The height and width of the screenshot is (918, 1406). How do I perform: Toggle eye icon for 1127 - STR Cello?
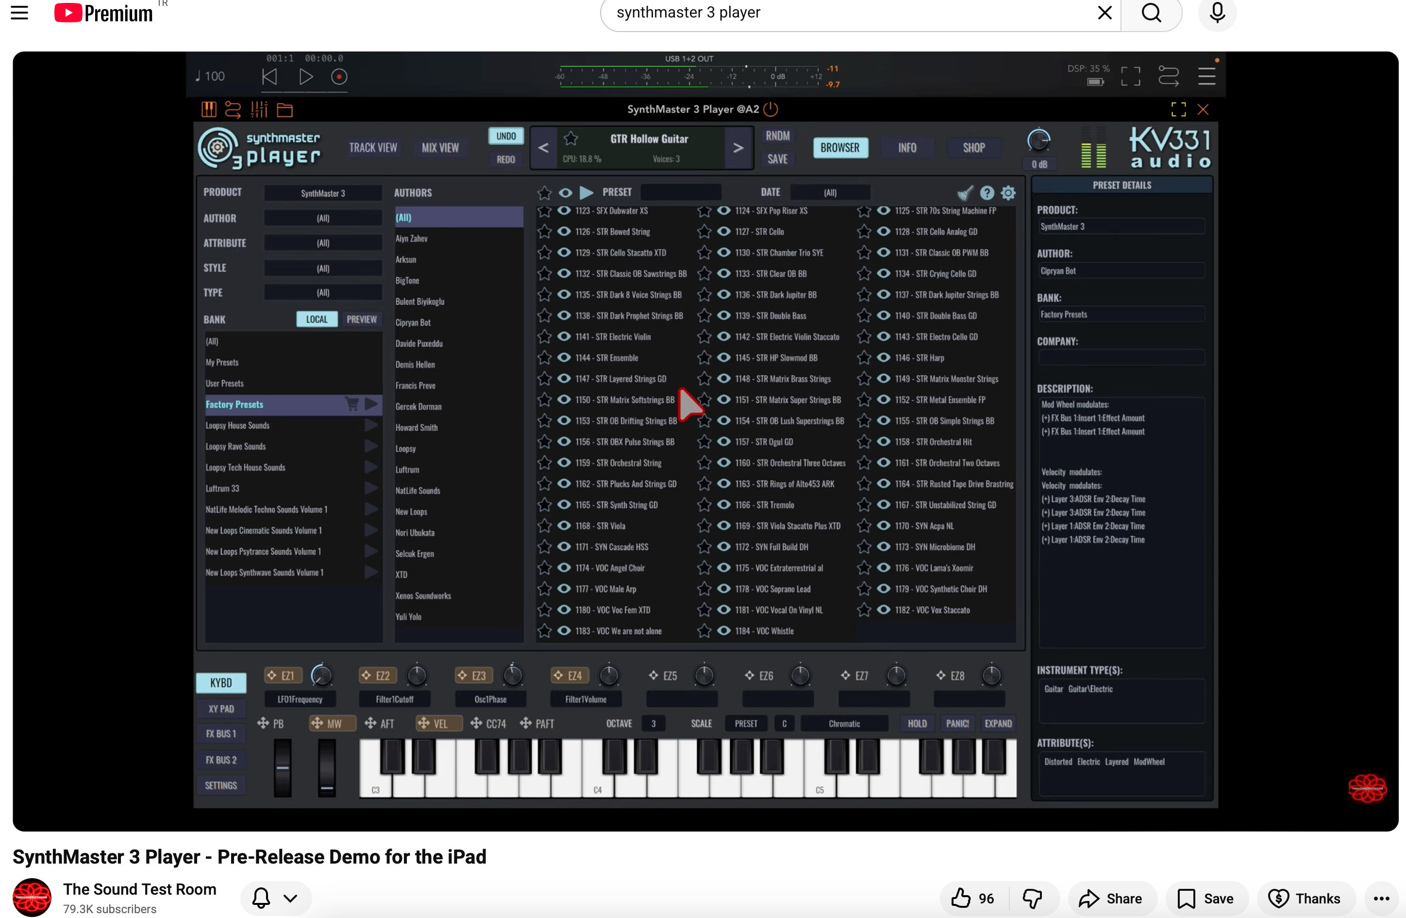724,232
